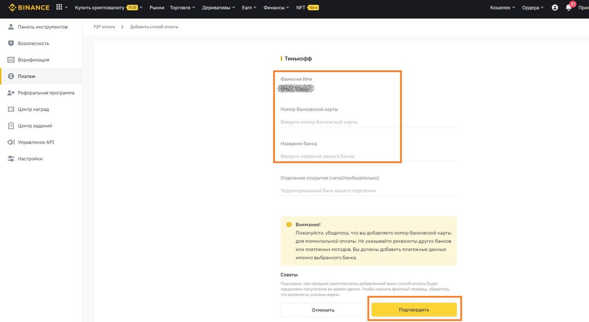Click the Управление API icon

pos(11,142)
